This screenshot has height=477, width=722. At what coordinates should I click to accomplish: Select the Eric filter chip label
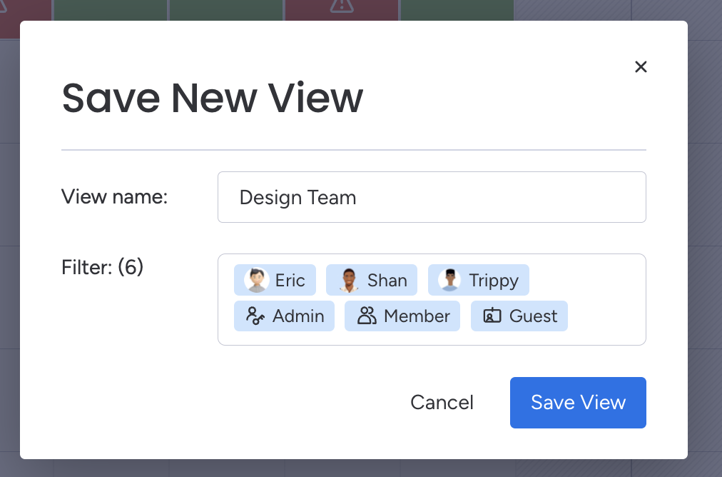click(290, 281)
